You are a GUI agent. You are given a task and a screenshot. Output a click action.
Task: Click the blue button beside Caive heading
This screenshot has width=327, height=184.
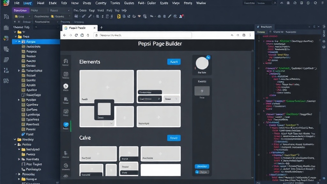pyautogui.click(x=174, y=138)
